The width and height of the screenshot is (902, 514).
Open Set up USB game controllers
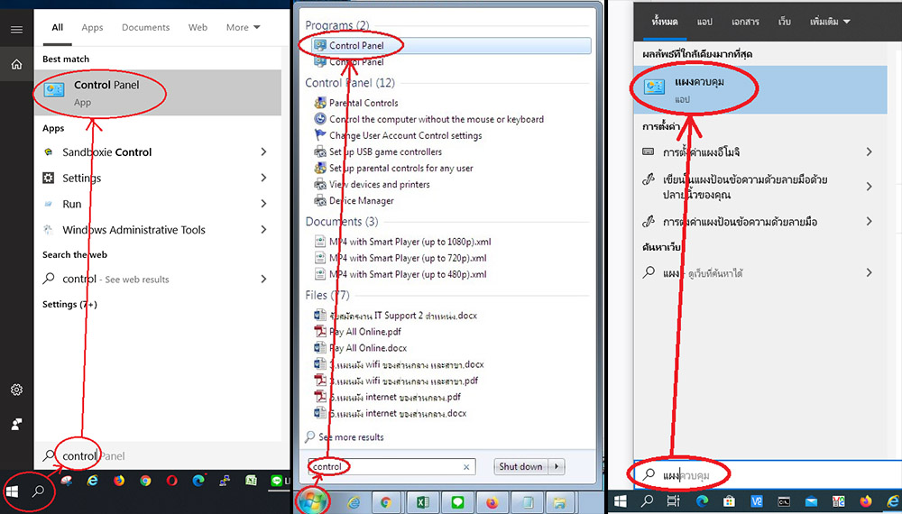(x=385, y=151)
